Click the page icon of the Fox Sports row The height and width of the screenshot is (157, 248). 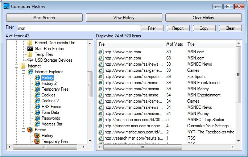(101, 77)
